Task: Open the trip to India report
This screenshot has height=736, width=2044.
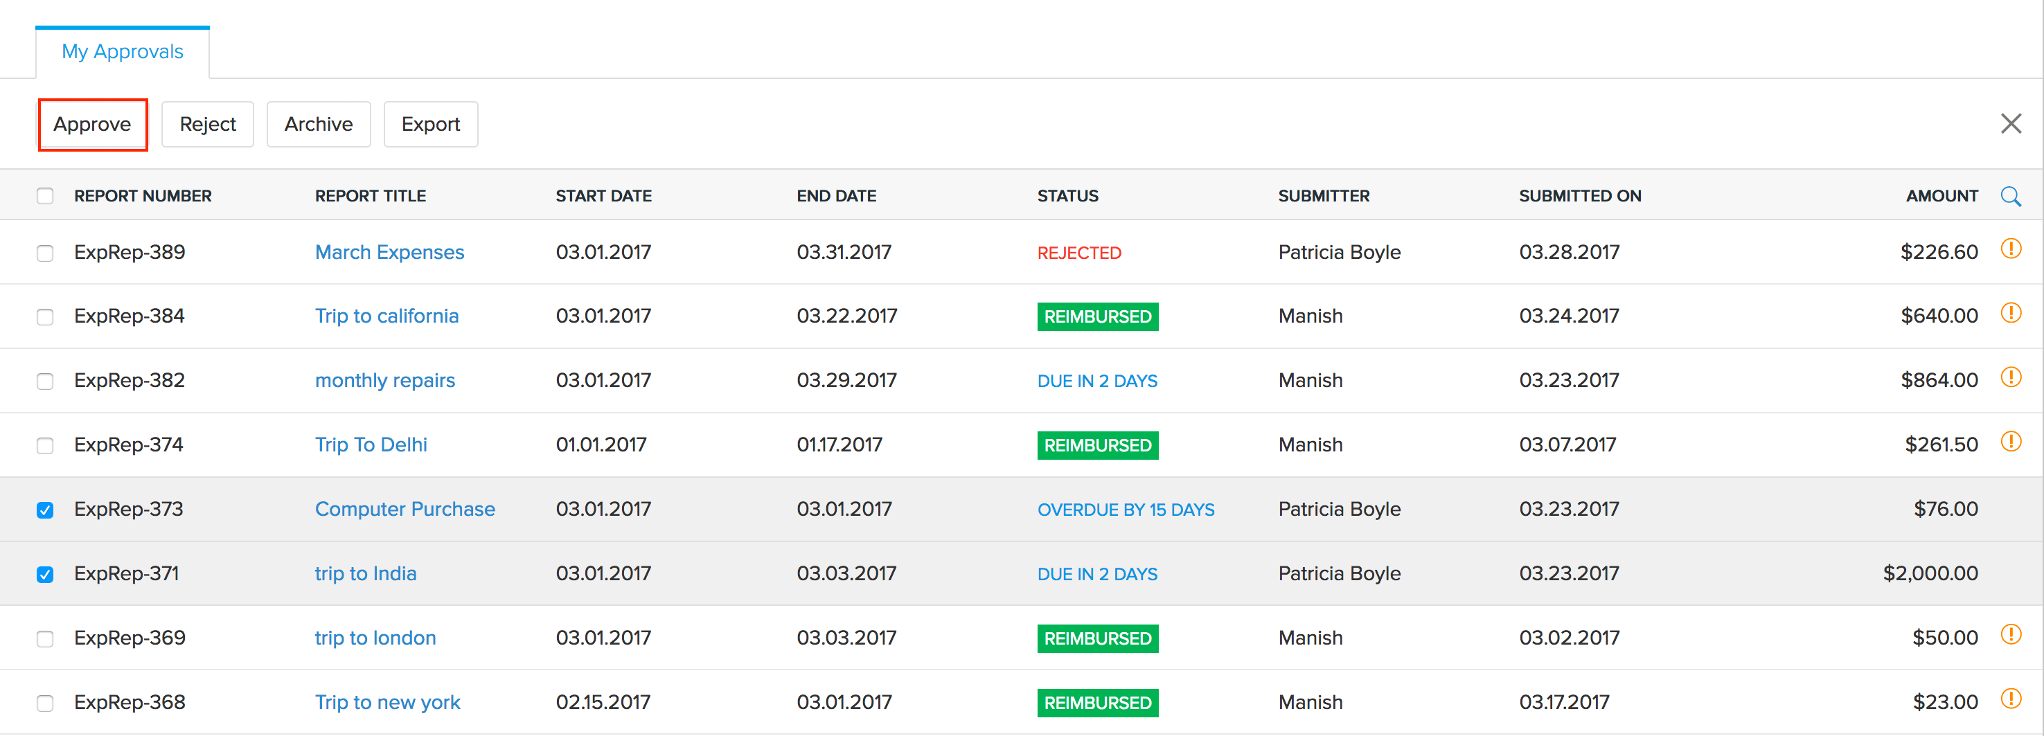Action: click(365, 573)
